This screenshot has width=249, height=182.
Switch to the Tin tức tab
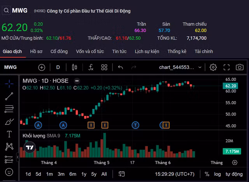[119, 51]
